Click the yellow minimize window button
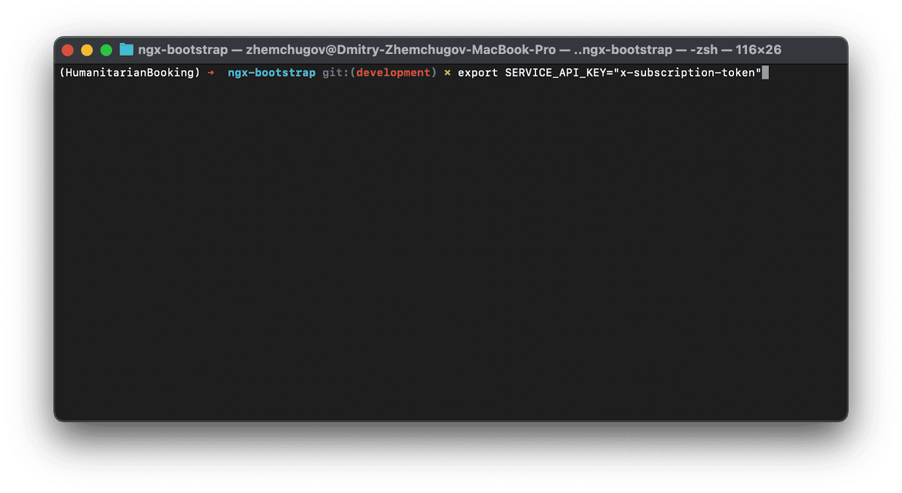 point(87,50)
